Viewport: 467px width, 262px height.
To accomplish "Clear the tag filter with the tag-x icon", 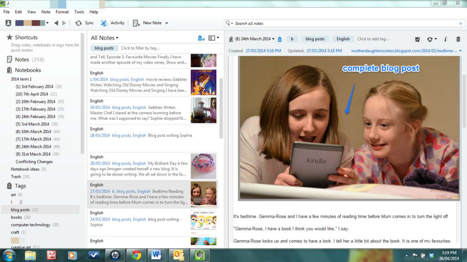I will coord(201,38).
